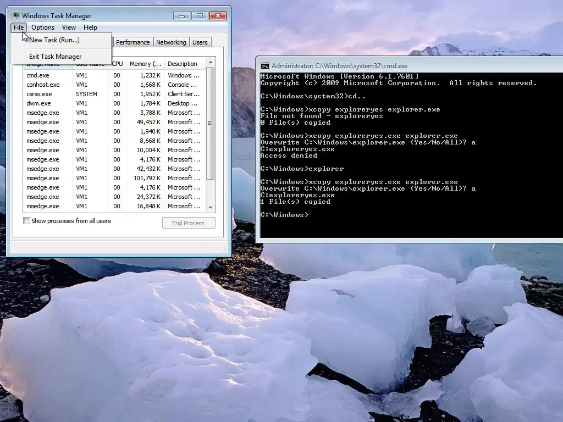Click the Desktop ... description cell
The width and height of the screenshot is (563, 422).
tap(183, 103)
